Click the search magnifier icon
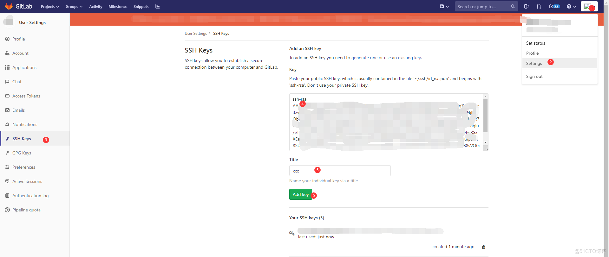 coord(513,6)
